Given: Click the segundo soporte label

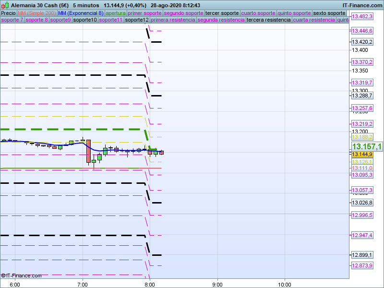Looking at the screenshot, I should pyautogui.click(x=184, y=13).
